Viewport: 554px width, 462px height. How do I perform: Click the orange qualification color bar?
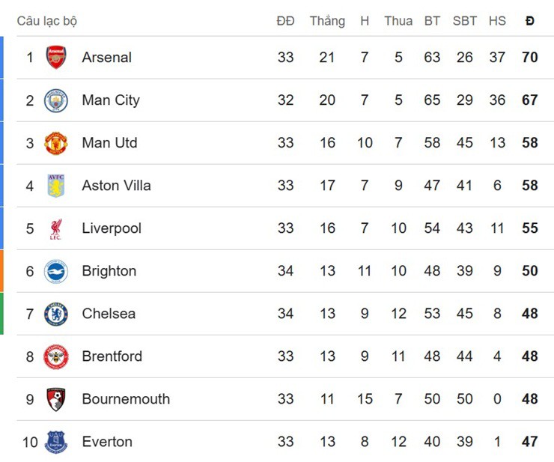pyautogui.click(x=1, y=271)
